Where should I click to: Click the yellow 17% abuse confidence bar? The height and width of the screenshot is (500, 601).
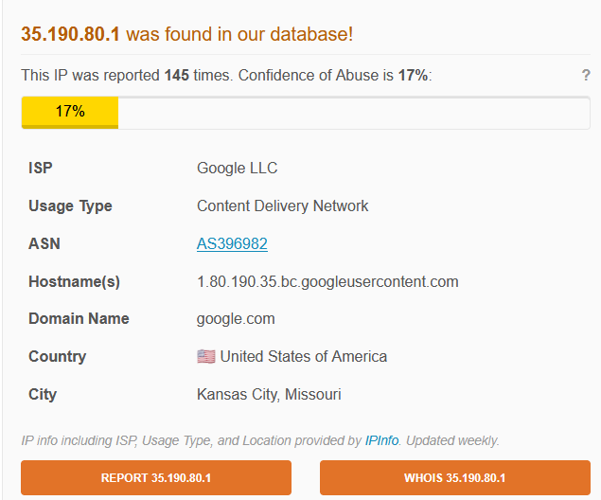70,112
